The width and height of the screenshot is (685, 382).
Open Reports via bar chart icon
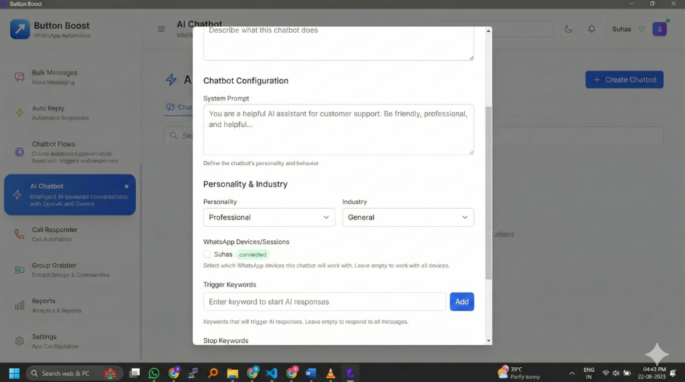tap(19, 306)
